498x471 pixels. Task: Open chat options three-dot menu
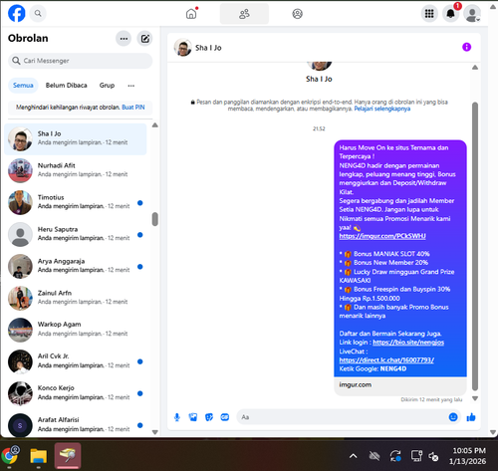click(124, 39)
